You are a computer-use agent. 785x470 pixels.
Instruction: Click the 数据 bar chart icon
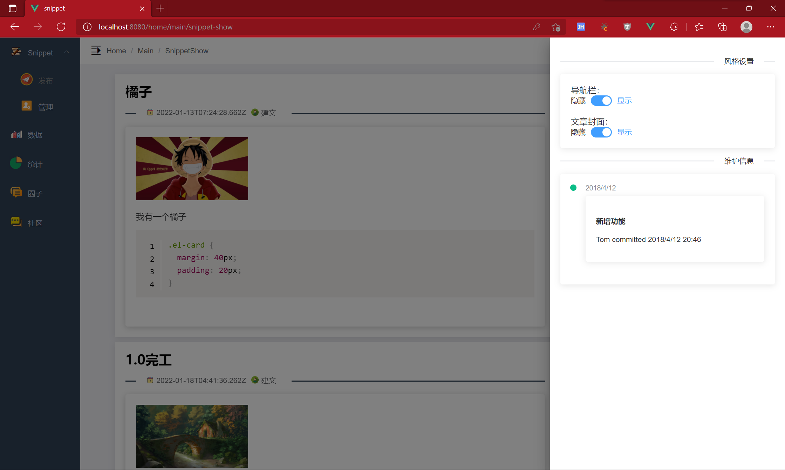point(16,134)
